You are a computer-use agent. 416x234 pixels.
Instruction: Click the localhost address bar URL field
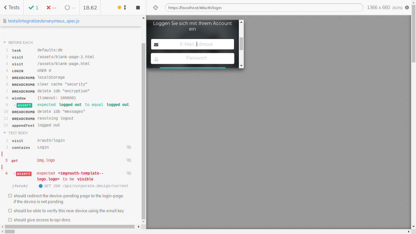tap(264, 7)
